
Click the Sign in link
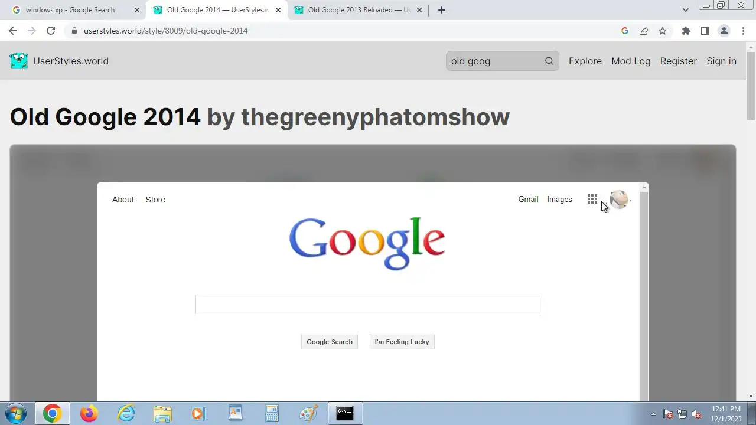(x=721, y=61)
